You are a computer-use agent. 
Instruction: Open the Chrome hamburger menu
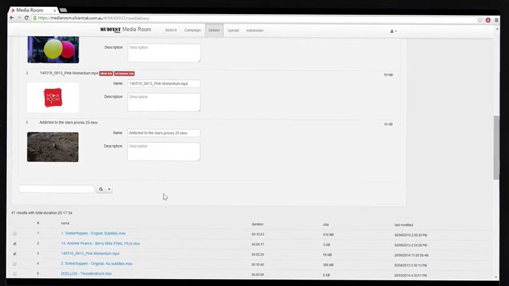coord(496,18)
